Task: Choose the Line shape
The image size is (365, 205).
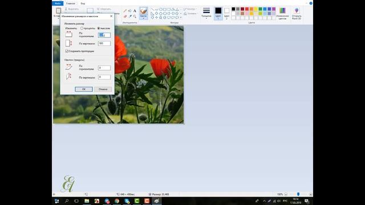Action: pos(152,10)
